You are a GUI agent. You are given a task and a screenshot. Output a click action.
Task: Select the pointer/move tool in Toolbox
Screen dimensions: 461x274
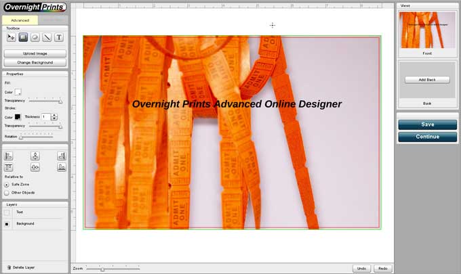11,37
